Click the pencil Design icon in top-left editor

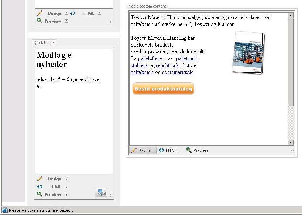coord(40,13)
